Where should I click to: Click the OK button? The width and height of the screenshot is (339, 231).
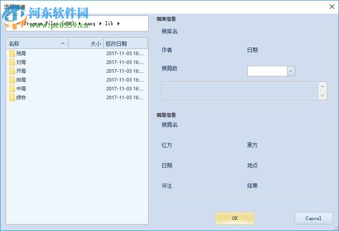[x=235, y=218]
